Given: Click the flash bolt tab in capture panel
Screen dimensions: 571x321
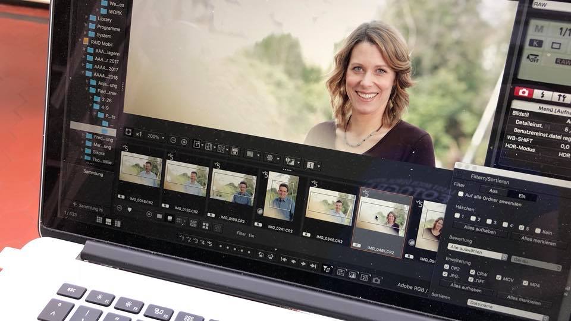Looking at the screenshot, I should click(x=542, y=95).
